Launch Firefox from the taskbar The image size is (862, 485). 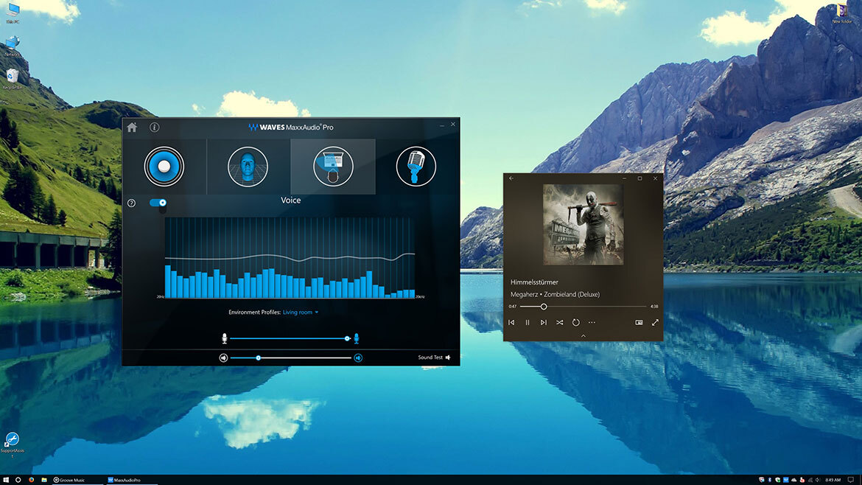pos(32,480)
